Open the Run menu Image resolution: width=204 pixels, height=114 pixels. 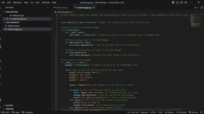[38, 3]
